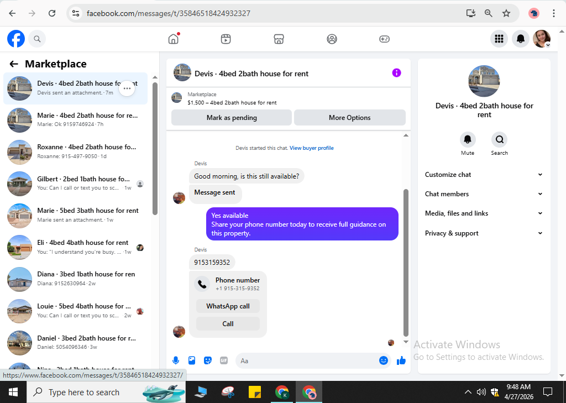Open the yellow Sticky Notes taskbar icon

point(255,392)
